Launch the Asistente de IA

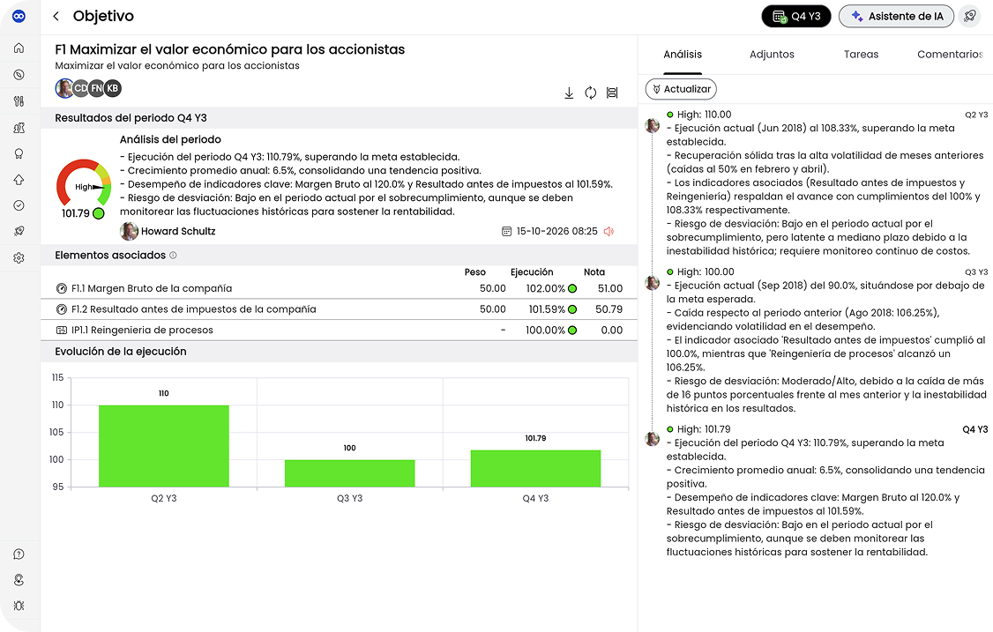(x=896, y=17)
